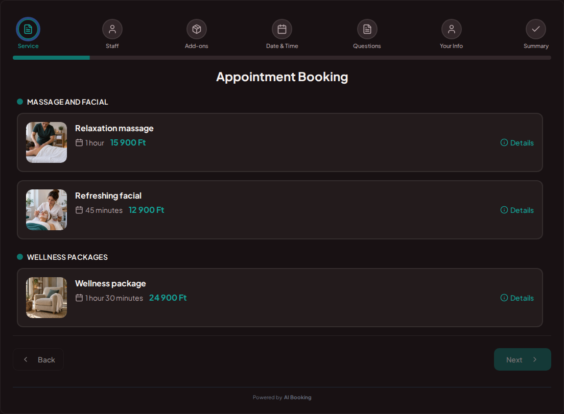The image size is (564, 414).
Task: Choose the Wellness package service title
Action: click(110, 283)
